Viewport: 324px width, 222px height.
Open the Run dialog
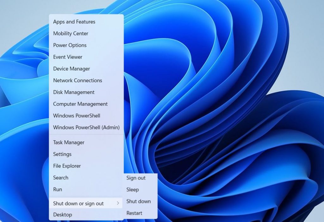click(58, 189)
